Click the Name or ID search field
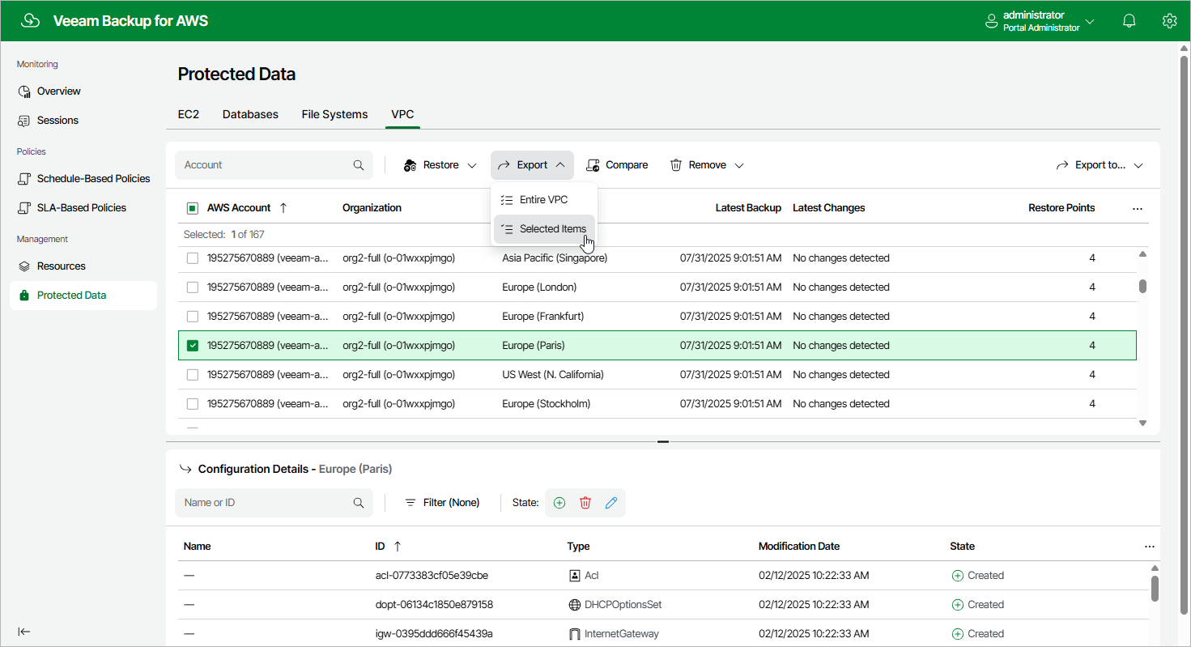1191x647 pixels. coord(274,503)
